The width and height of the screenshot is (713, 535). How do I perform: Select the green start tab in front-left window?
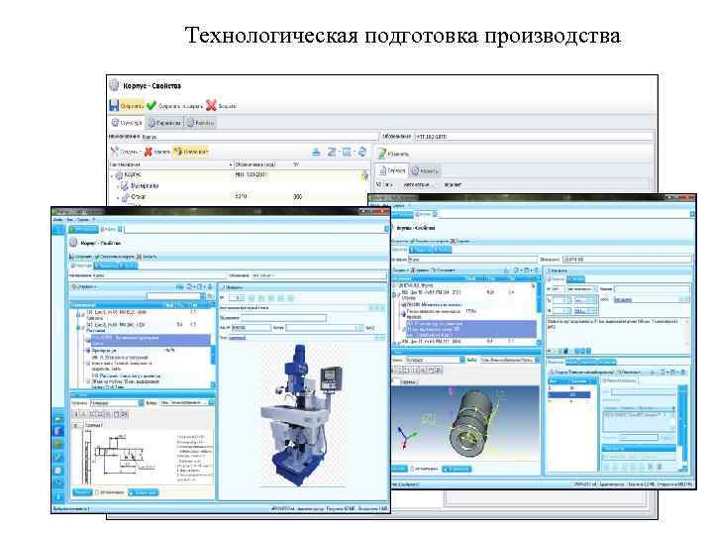coord(83,229)
